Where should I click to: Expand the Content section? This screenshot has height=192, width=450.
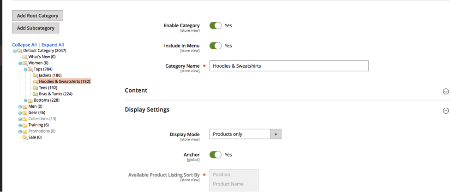click(x=445, y=91)
